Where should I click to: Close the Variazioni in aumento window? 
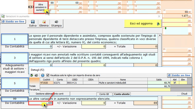159,16
